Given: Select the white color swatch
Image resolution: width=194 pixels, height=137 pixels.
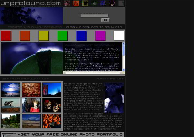Looking at the screenshot, I should click(x=119, y=36).
